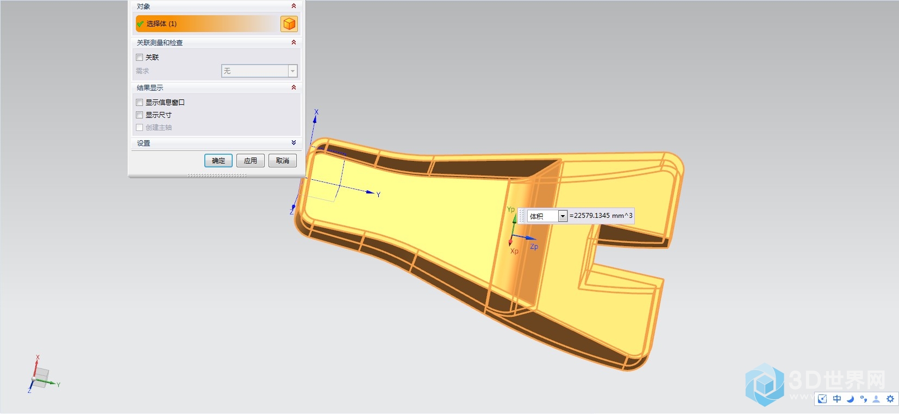Check 显示尺寸 checkbox
The image size is (899, 414).
pyautogui.click(x=140, y=115)
